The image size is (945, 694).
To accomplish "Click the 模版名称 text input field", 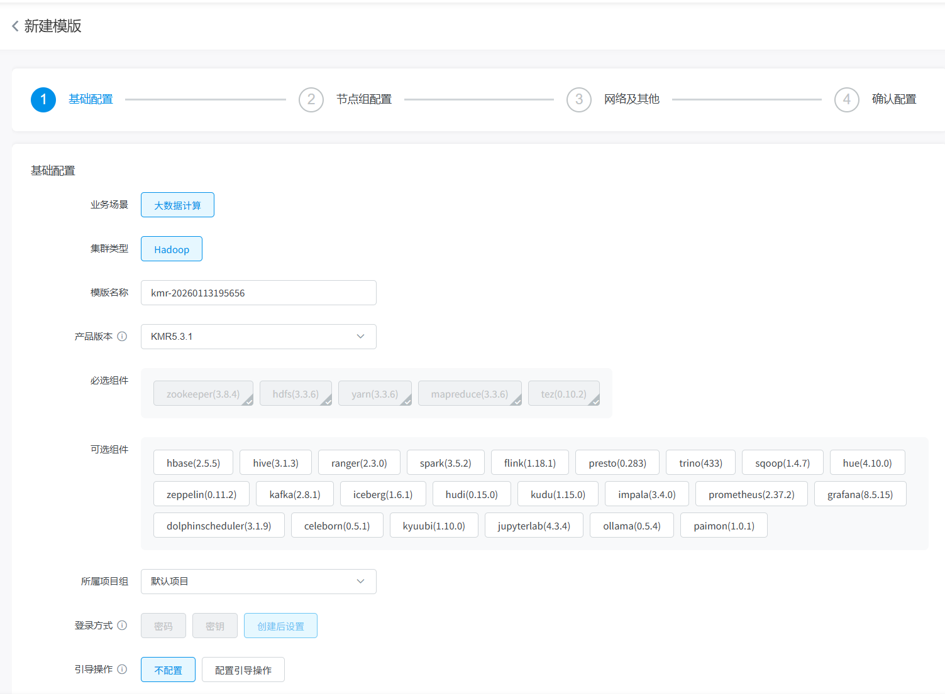I will 258,293.
